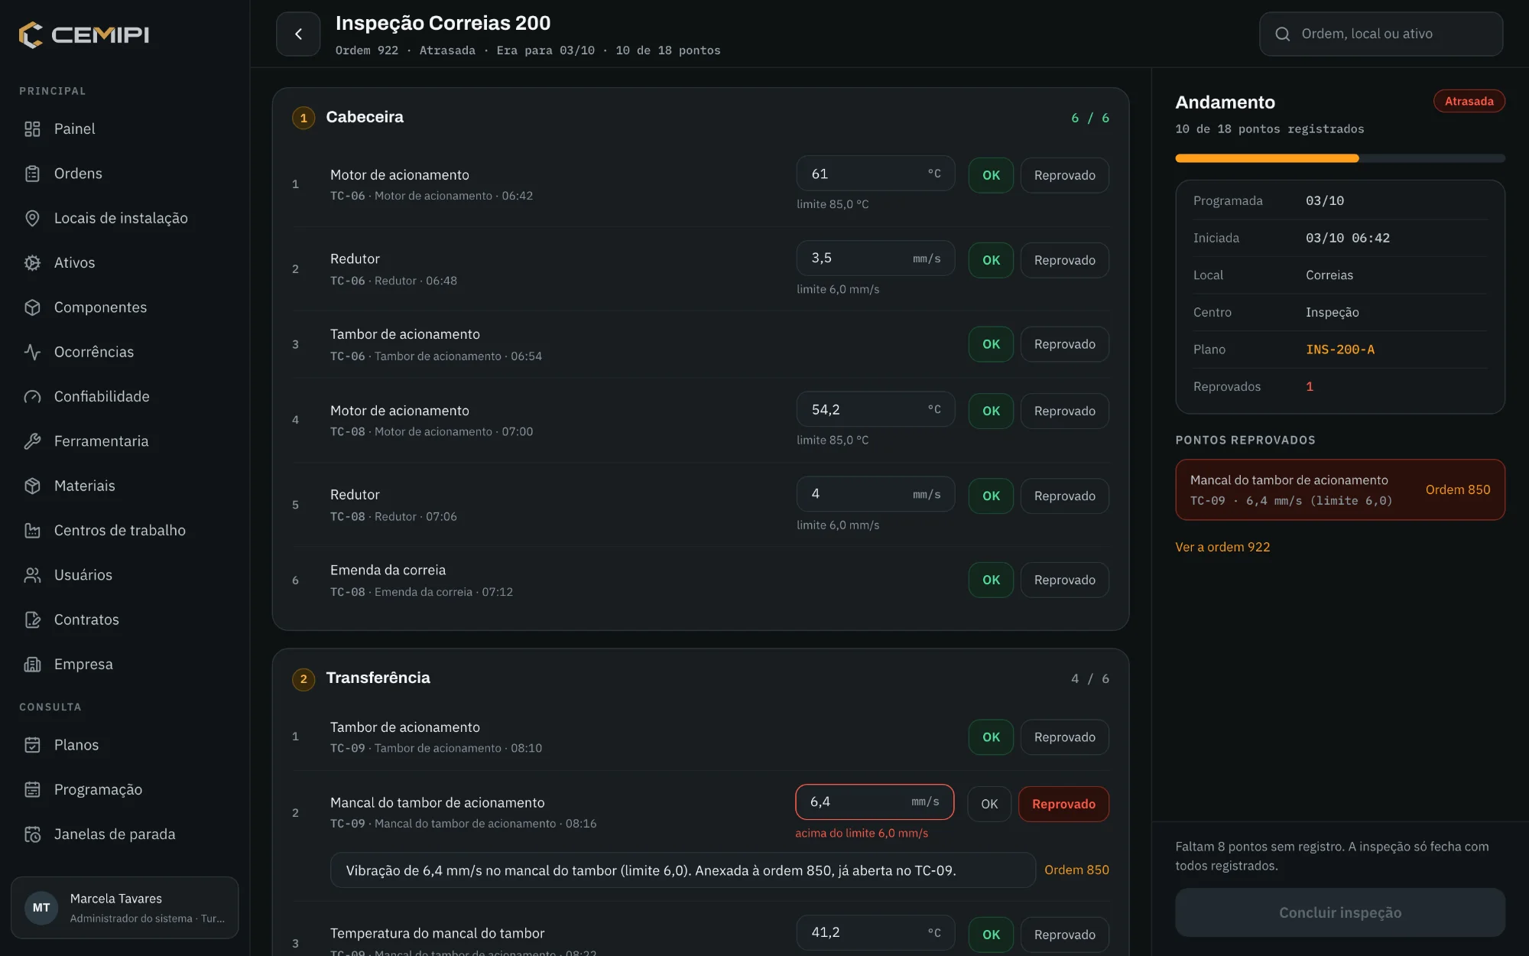This screenshot has height=956, width=1529.
Task: Edit the vibration observation note field
Action: click(683, 870)
